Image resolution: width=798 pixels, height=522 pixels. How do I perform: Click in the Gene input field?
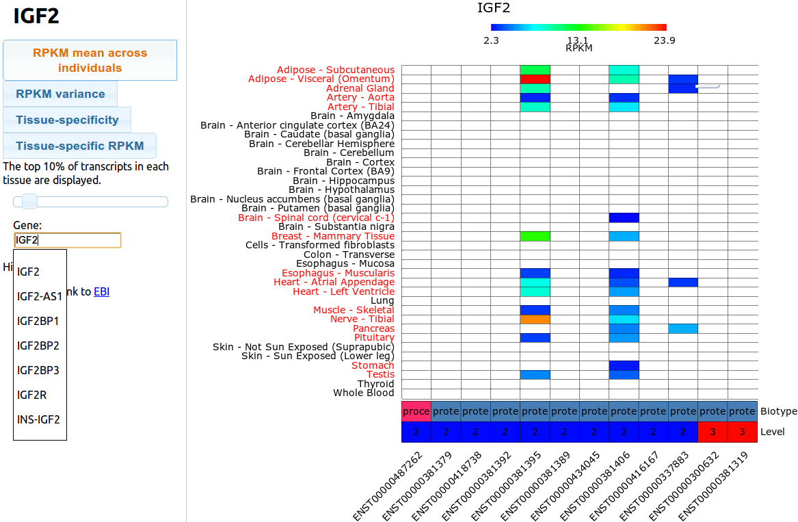[x=67, y=240]
